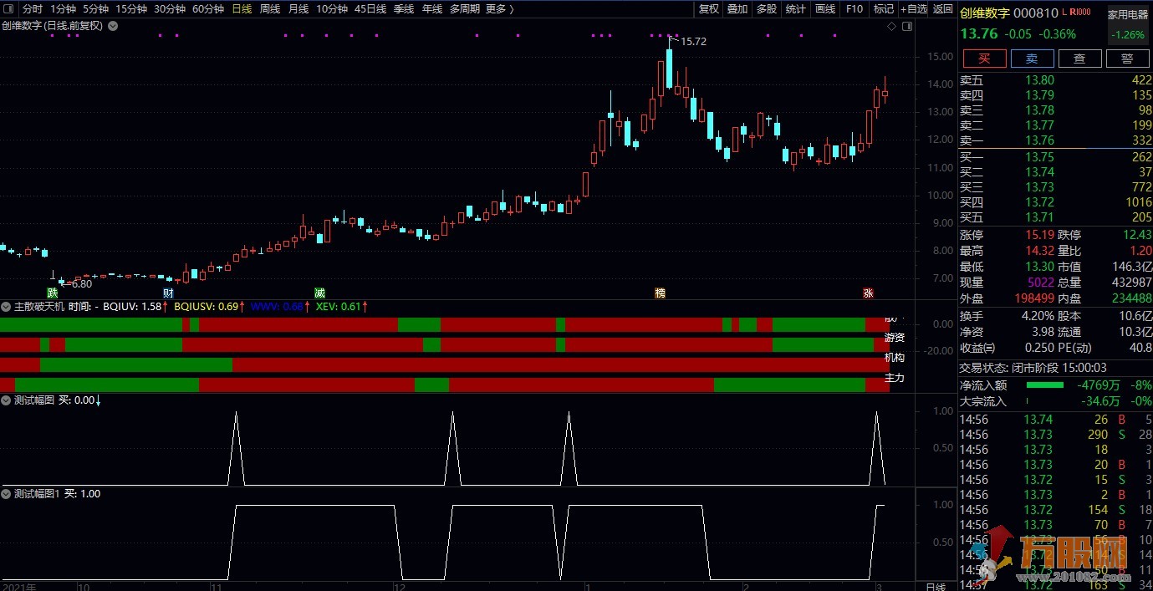The width and height of the screenshot is (1153, 591).
Task: Open the 创维数字 chart title dropdown
Action: 113,26
